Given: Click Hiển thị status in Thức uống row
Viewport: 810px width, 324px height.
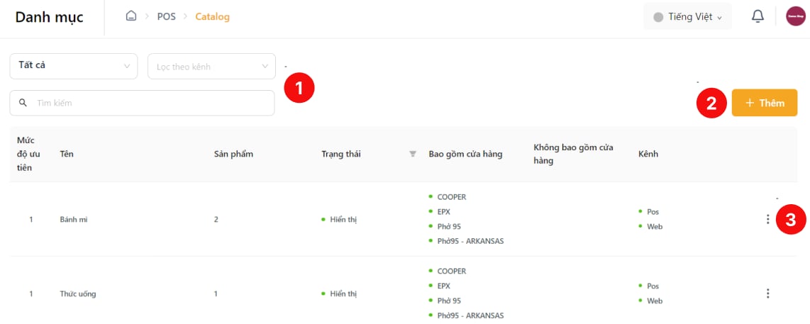Looking at the screenshot, I should point(343,294).
